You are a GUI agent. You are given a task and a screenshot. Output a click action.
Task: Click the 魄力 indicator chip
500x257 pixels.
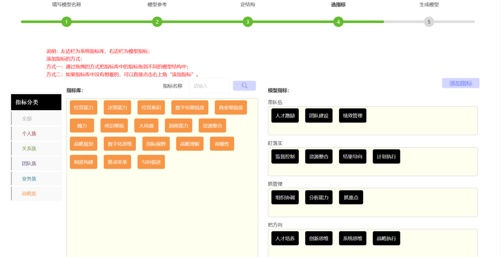pos(82,126)
